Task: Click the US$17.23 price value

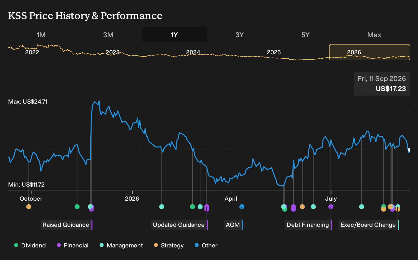Action: pyautogui.click(x=391, y=89)
